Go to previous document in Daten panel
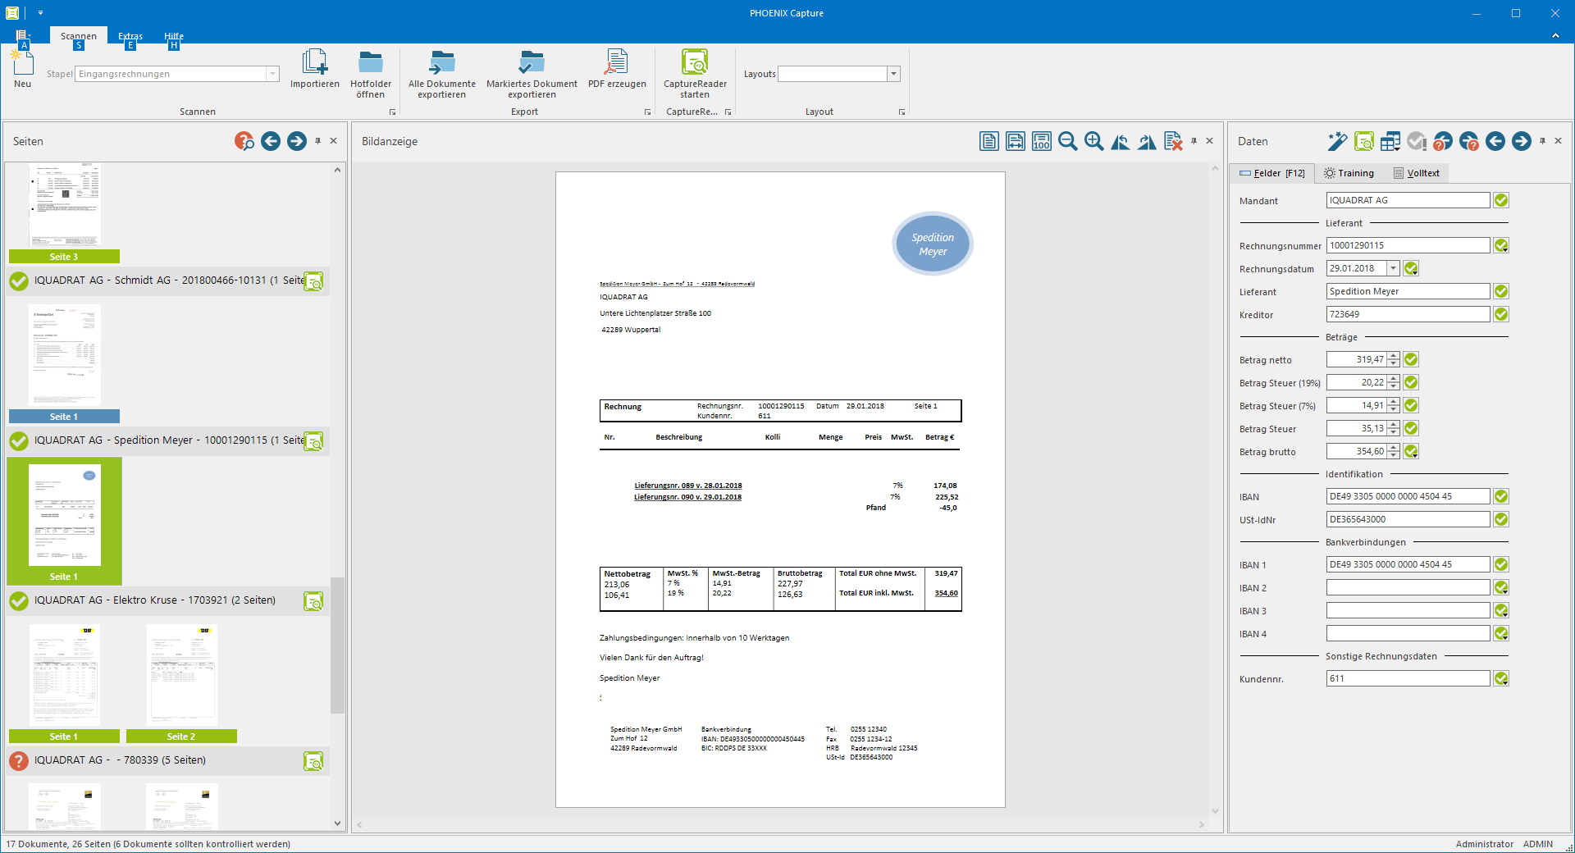 (1495, 141)
